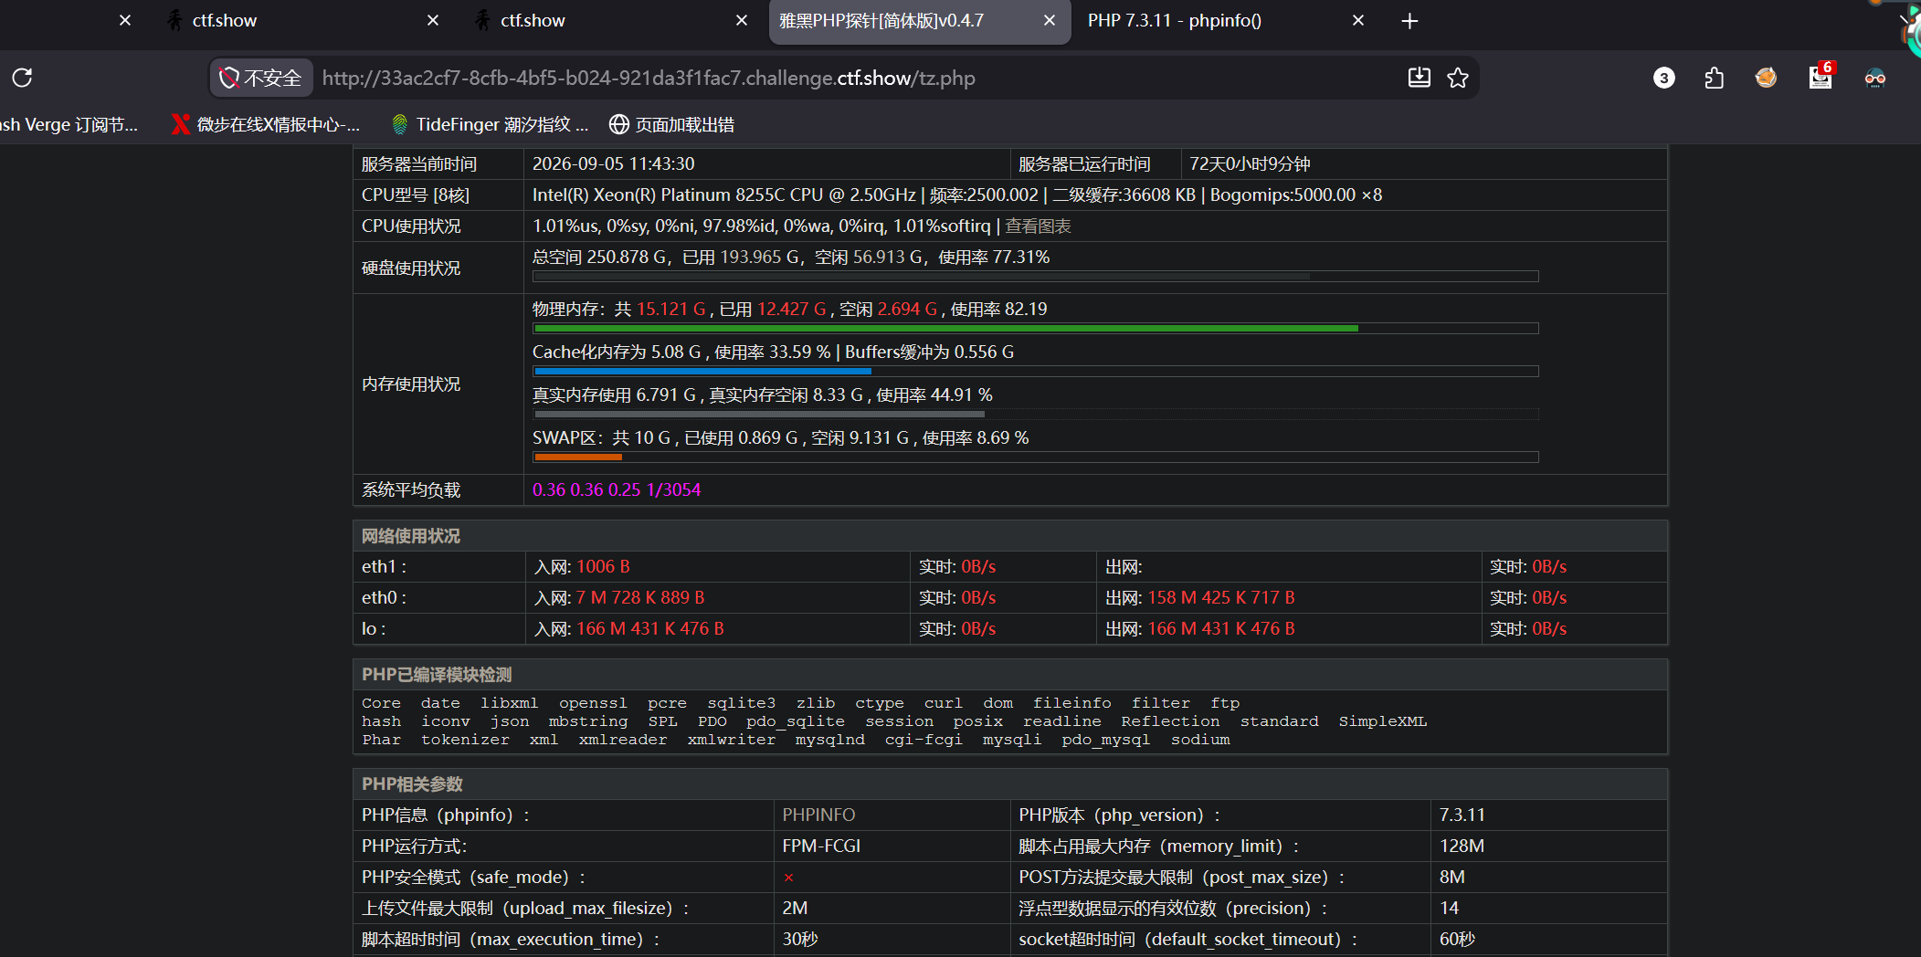Open the extensions puzzle icon

1714,78
